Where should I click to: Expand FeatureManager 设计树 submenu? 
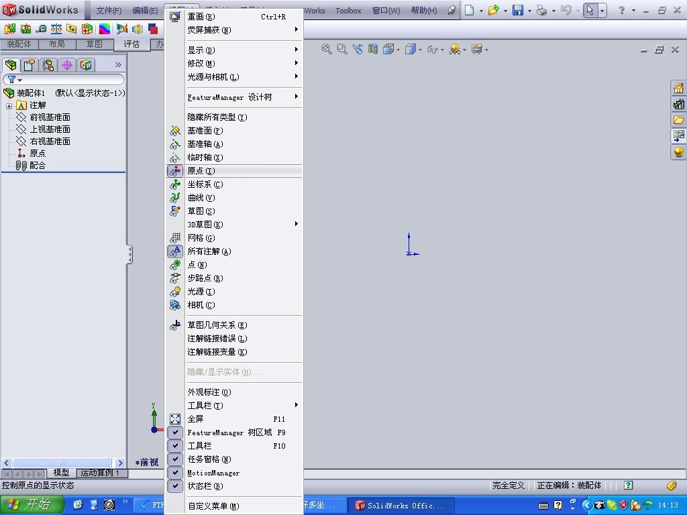235,97
